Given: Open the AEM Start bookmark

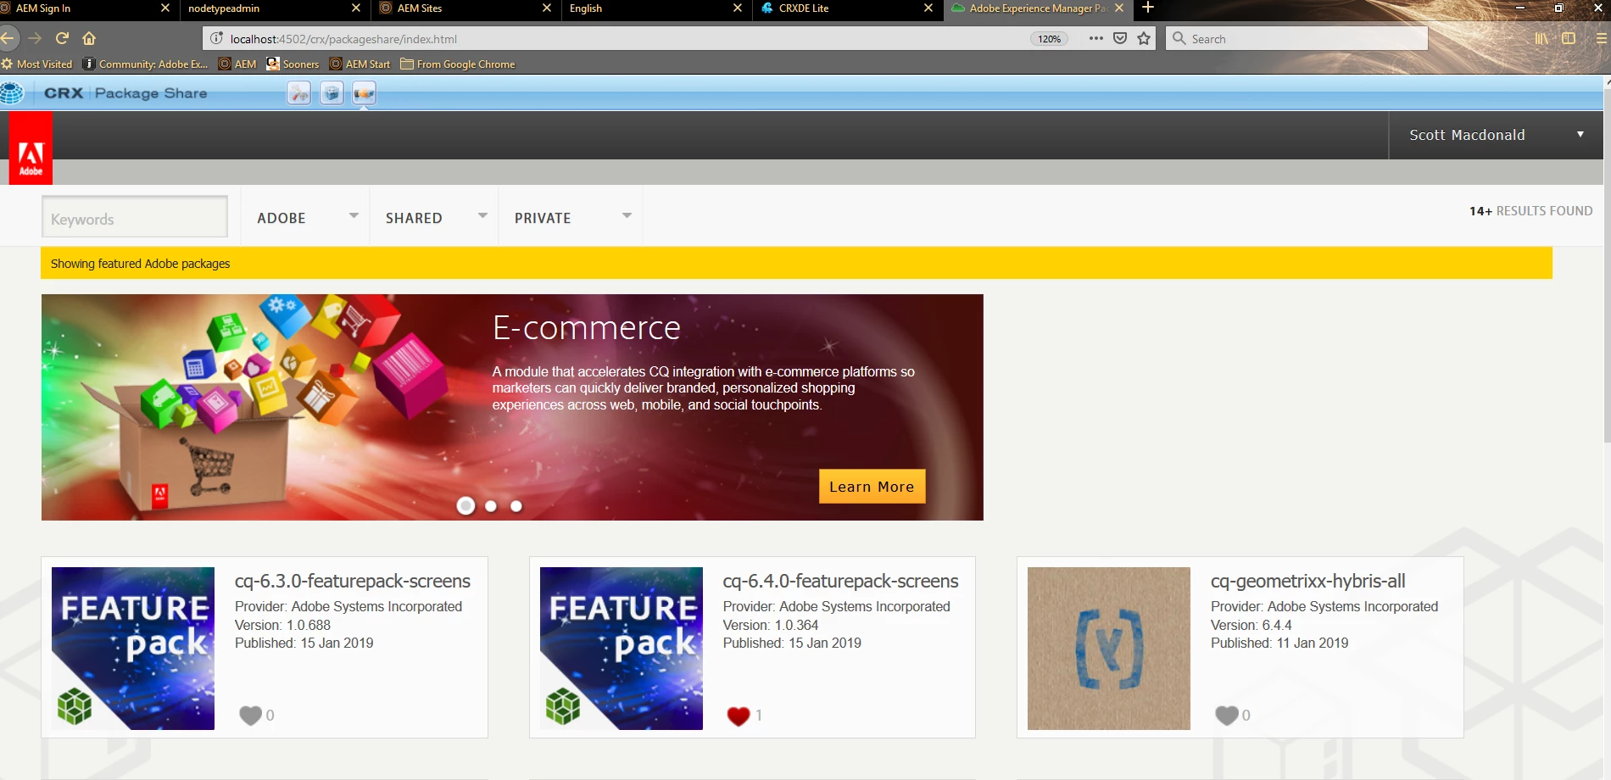Looking at the screenshot, I should (360, 64).
